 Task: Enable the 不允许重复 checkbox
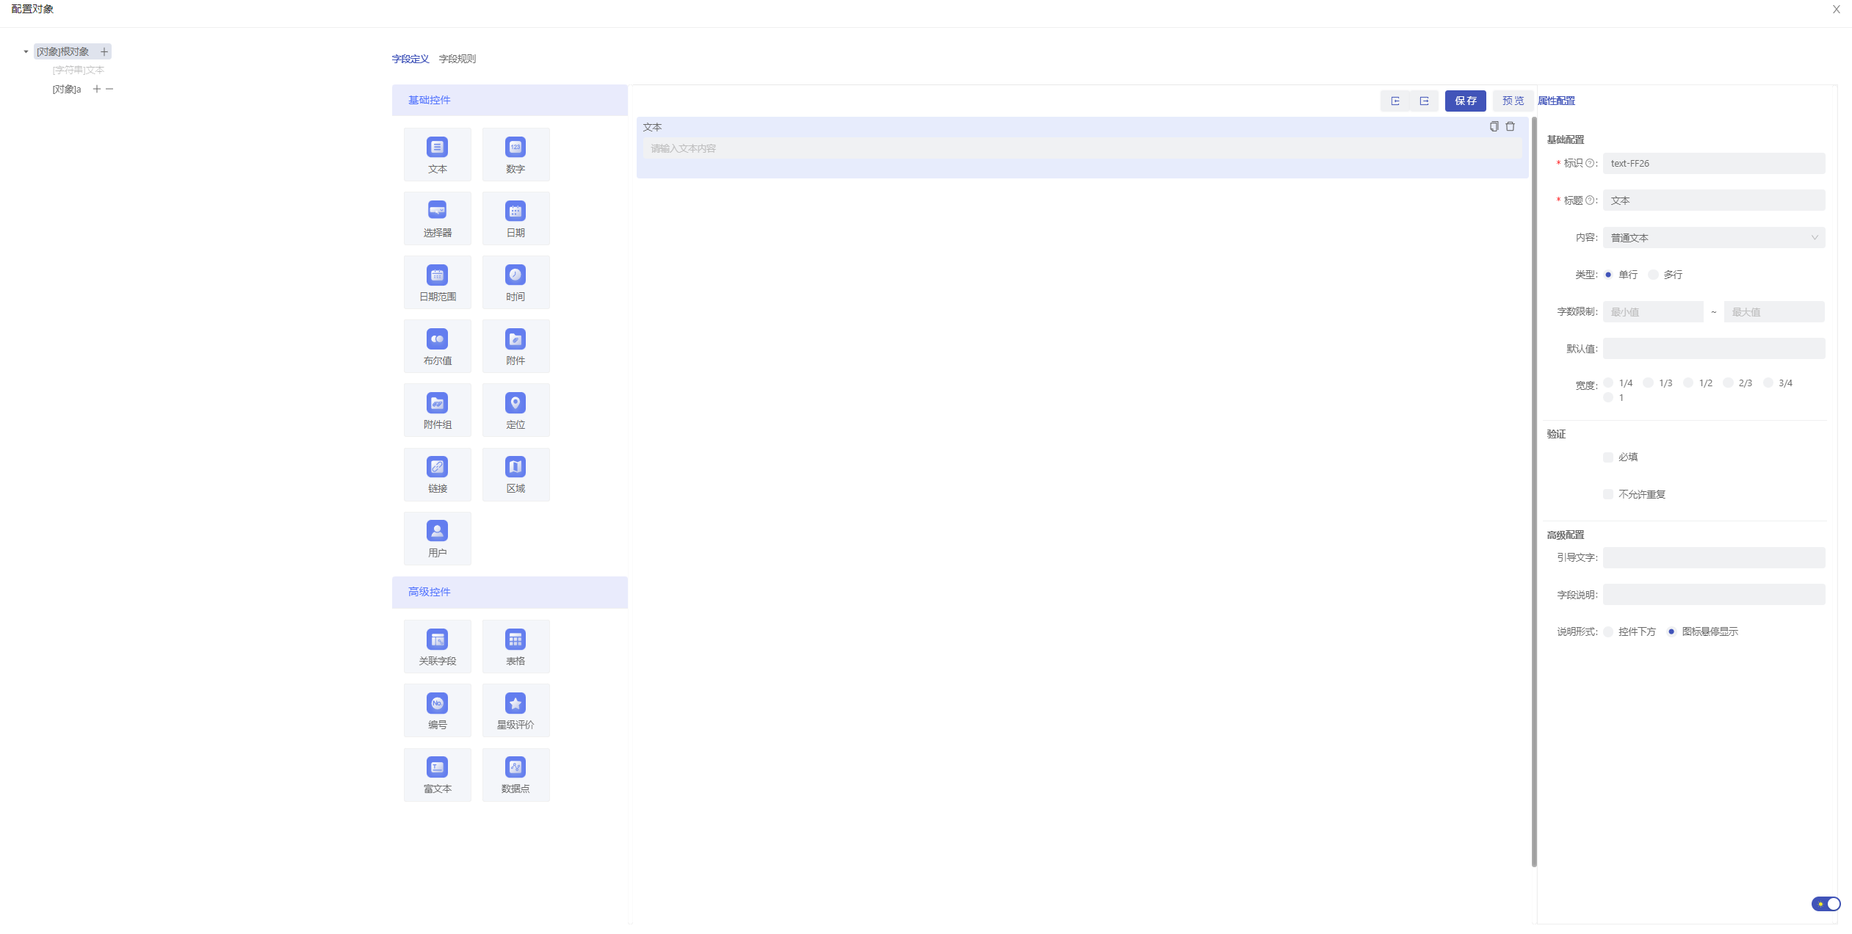pos(1608,494)
